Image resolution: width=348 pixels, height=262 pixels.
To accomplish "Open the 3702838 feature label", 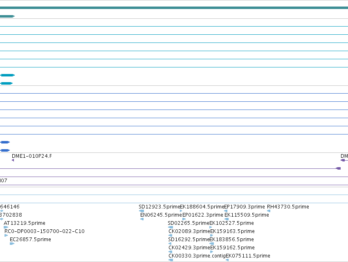I will pos(11,215).
